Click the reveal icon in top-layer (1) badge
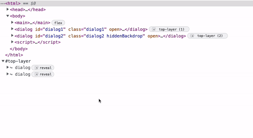Screen dimensions: 253x138 coord(154,29)
